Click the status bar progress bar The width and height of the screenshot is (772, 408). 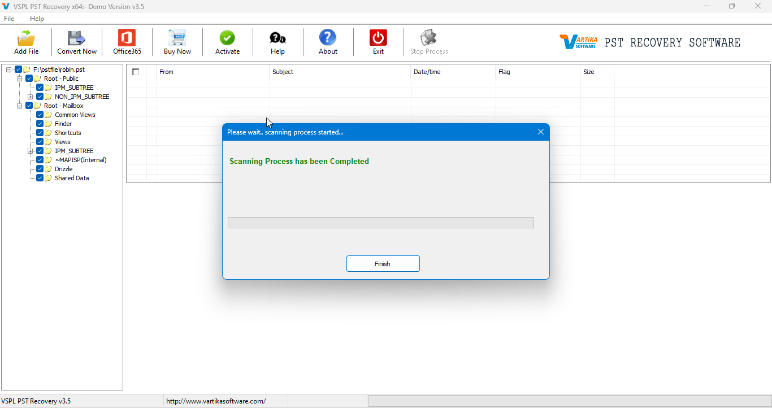pos(569,401)
